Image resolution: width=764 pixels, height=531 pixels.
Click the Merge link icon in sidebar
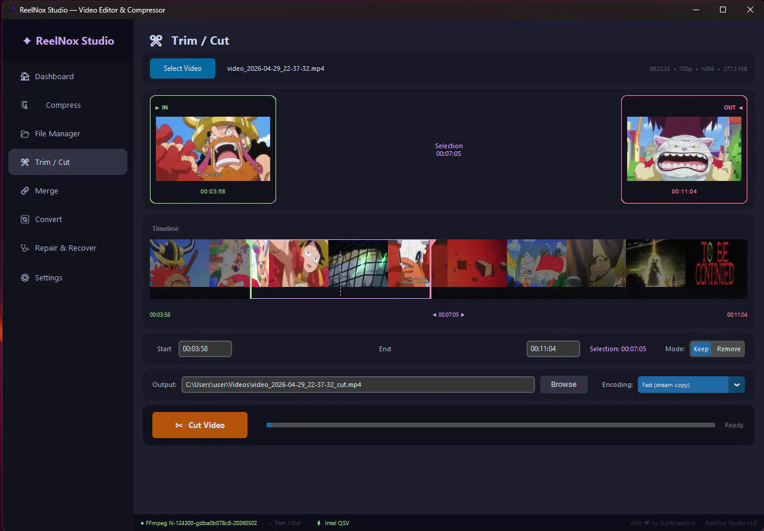pyautogui.click(x=25, y=190)
